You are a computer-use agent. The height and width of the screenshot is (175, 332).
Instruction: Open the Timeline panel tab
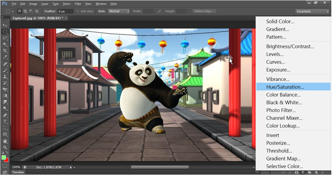click(x=18, y=172)
